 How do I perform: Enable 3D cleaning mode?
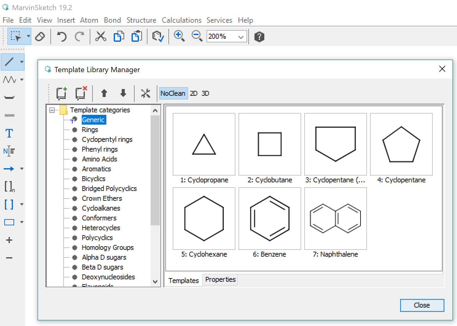[x=205, y=93]
